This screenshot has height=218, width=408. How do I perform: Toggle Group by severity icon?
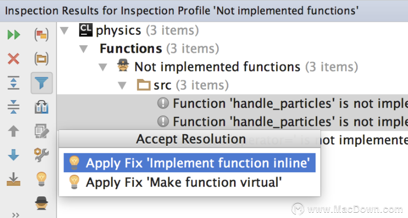point(41,35)
